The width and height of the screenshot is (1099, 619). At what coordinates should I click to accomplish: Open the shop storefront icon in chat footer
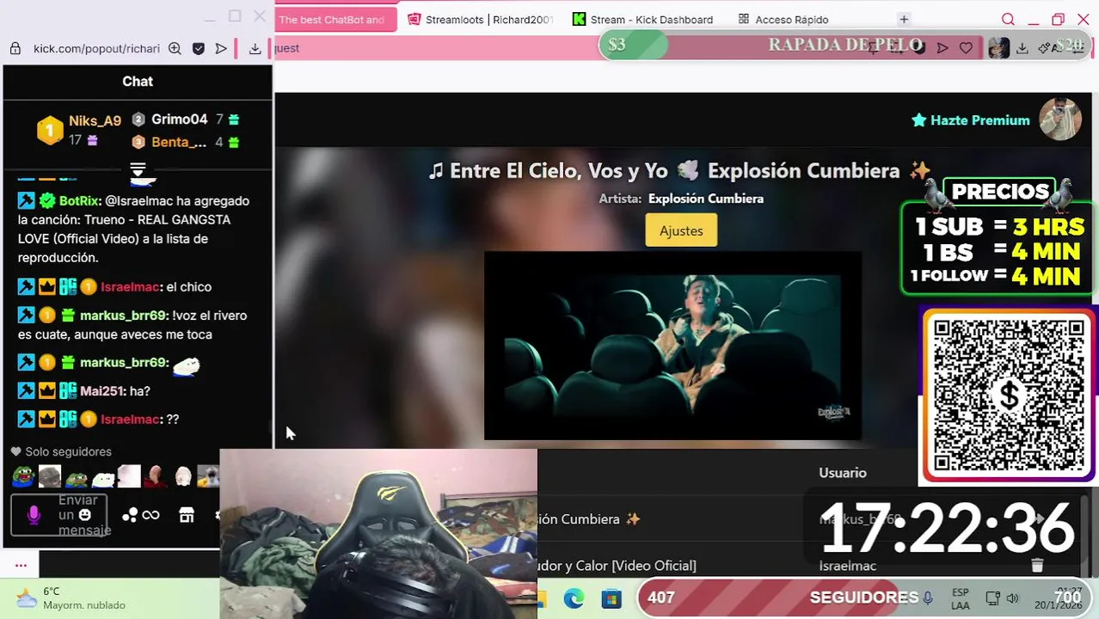187,515
